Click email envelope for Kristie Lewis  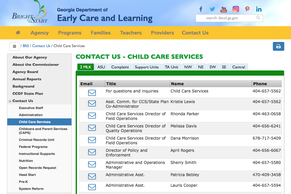point(92,104)
